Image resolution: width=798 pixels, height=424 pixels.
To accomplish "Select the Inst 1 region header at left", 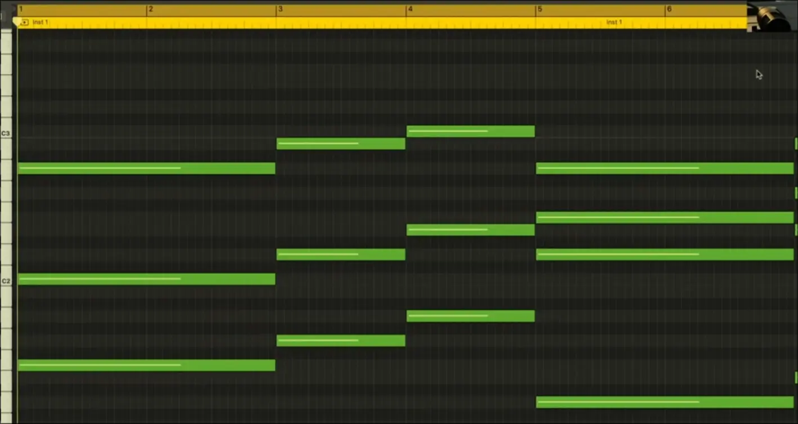I will [x=41, y=23].
